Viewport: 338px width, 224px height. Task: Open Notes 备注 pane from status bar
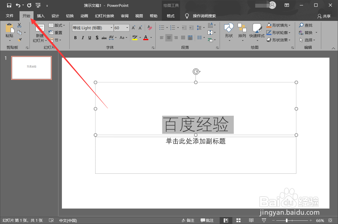click(188, 220)
